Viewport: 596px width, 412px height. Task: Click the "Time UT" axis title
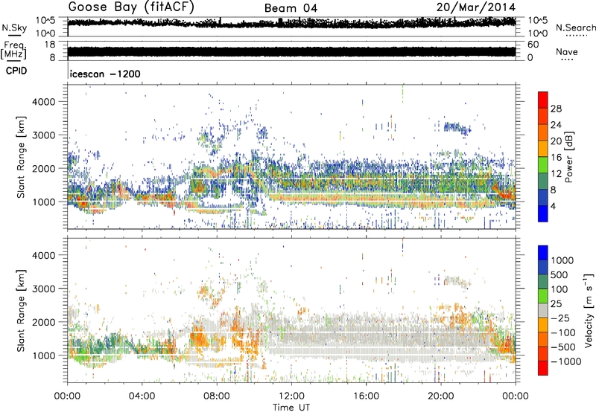tap(291, 408)
